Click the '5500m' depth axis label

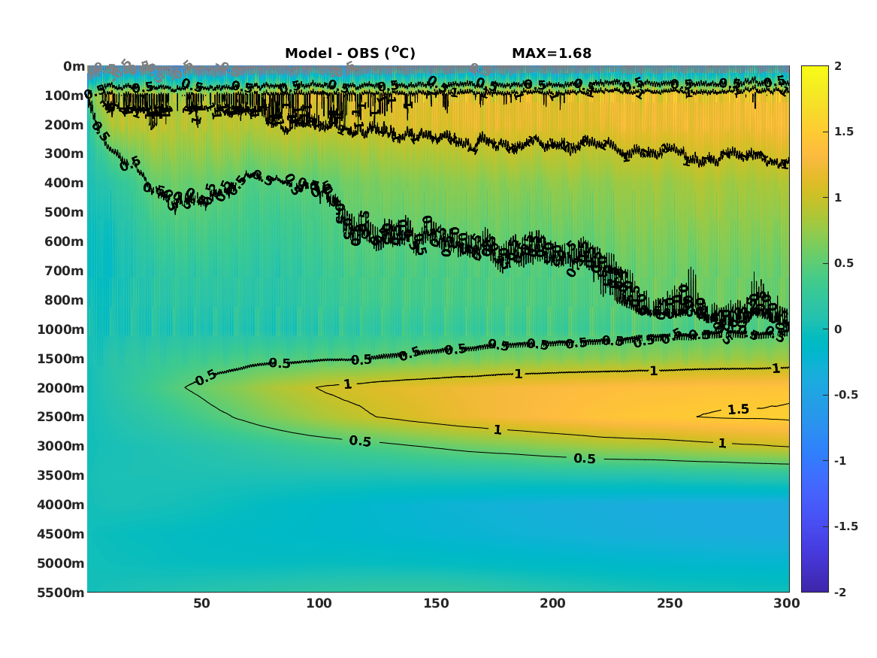pos(61,592)
